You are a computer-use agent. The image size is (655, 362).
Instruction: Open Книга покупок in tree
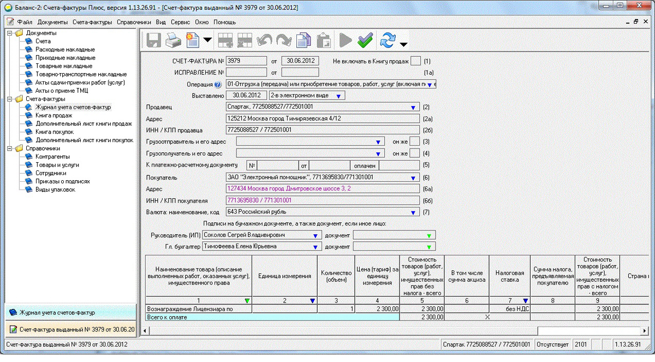coord(55,132)
